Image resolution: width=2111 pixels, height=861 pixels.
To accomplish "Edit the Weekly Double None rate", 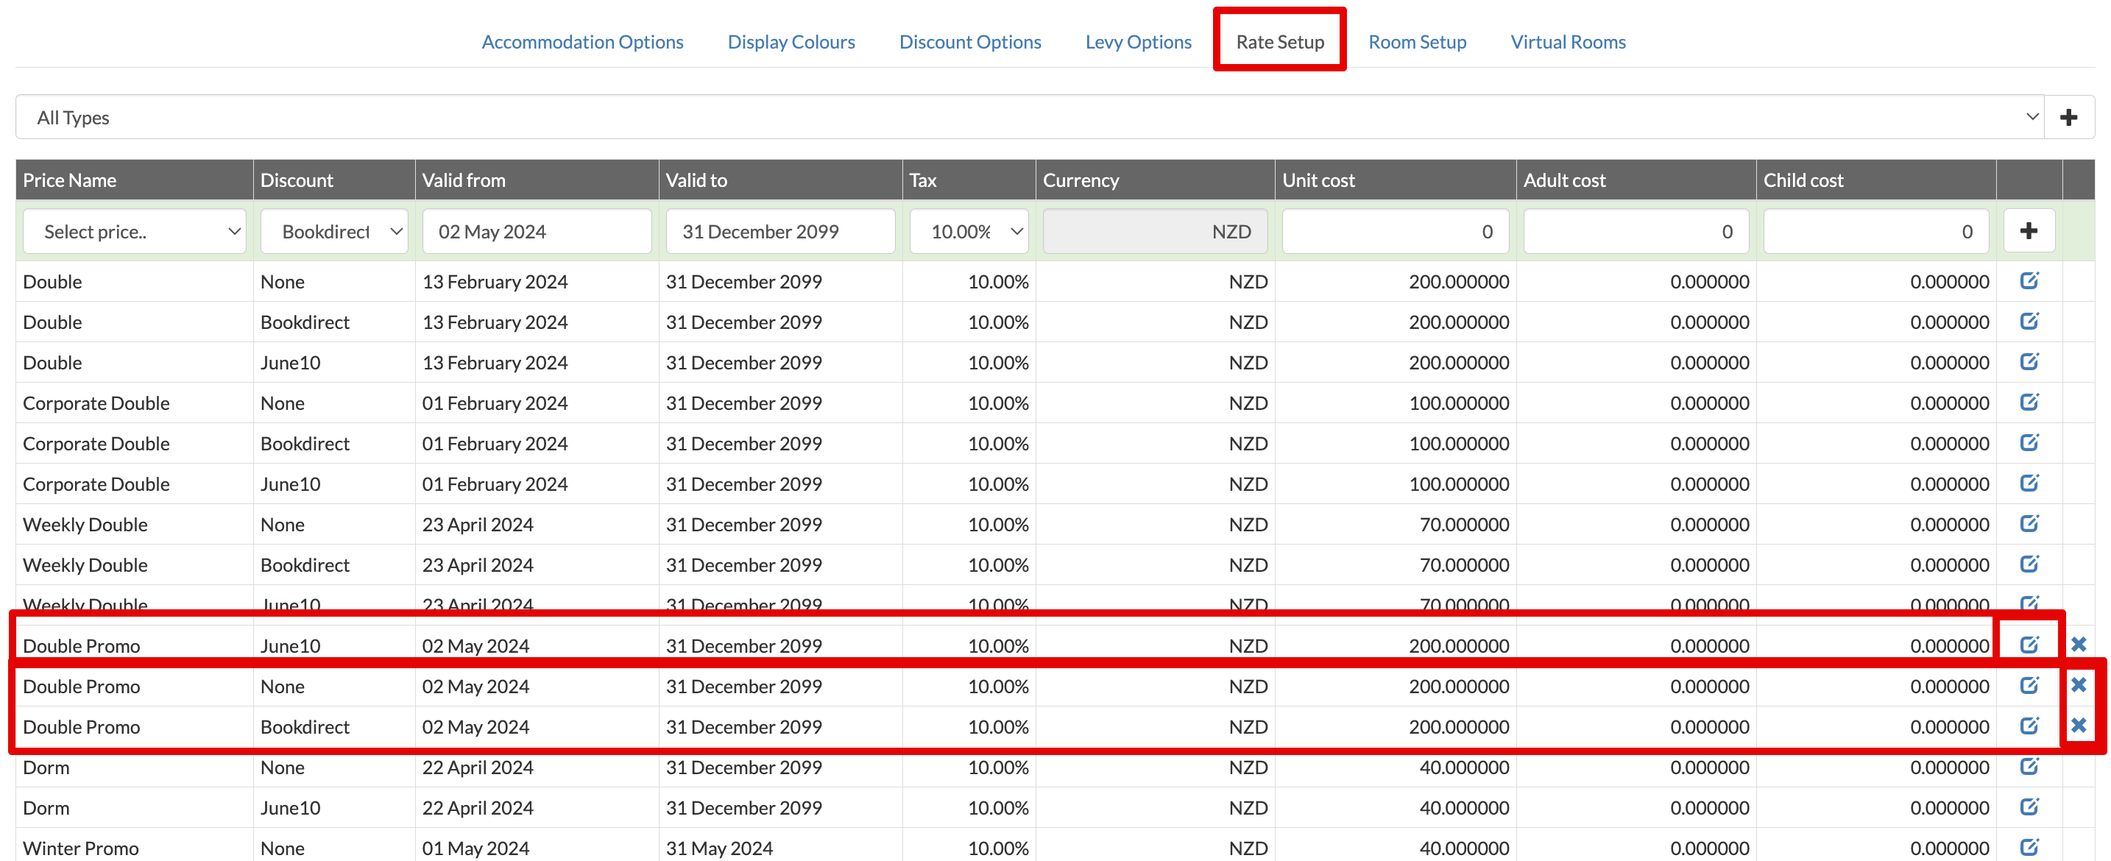I will [2029, 523].
